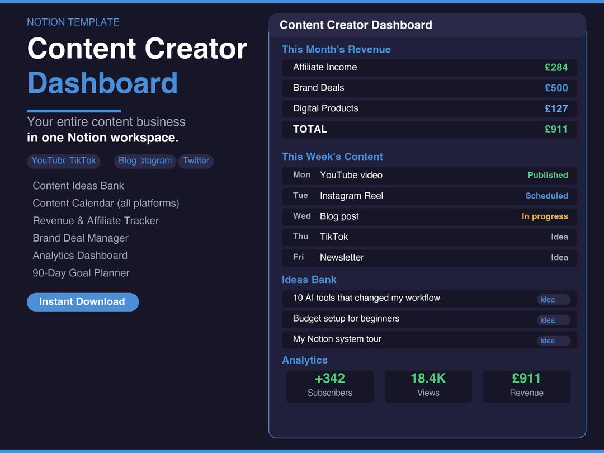Select the Blog platform tag
604x453 pixels.
click(127, 161)
